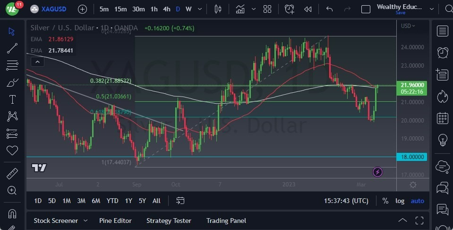Select the ruler measure tool
This screenshot has height=230, width=453.
12,174
